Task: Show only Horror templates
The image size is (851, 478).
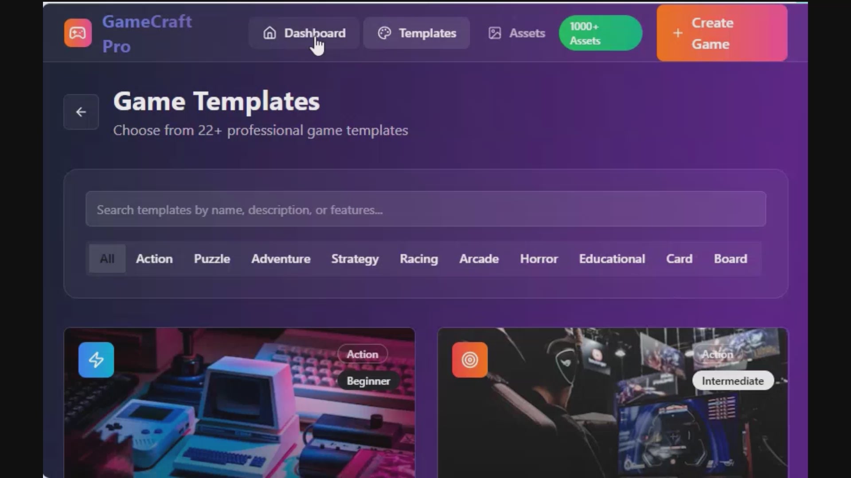Action: (539, 259)
